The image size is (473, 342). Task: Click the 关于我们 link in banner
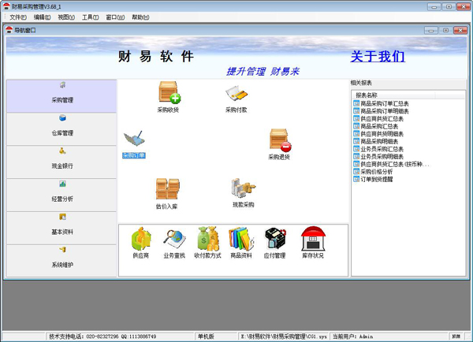click(378, 57)
